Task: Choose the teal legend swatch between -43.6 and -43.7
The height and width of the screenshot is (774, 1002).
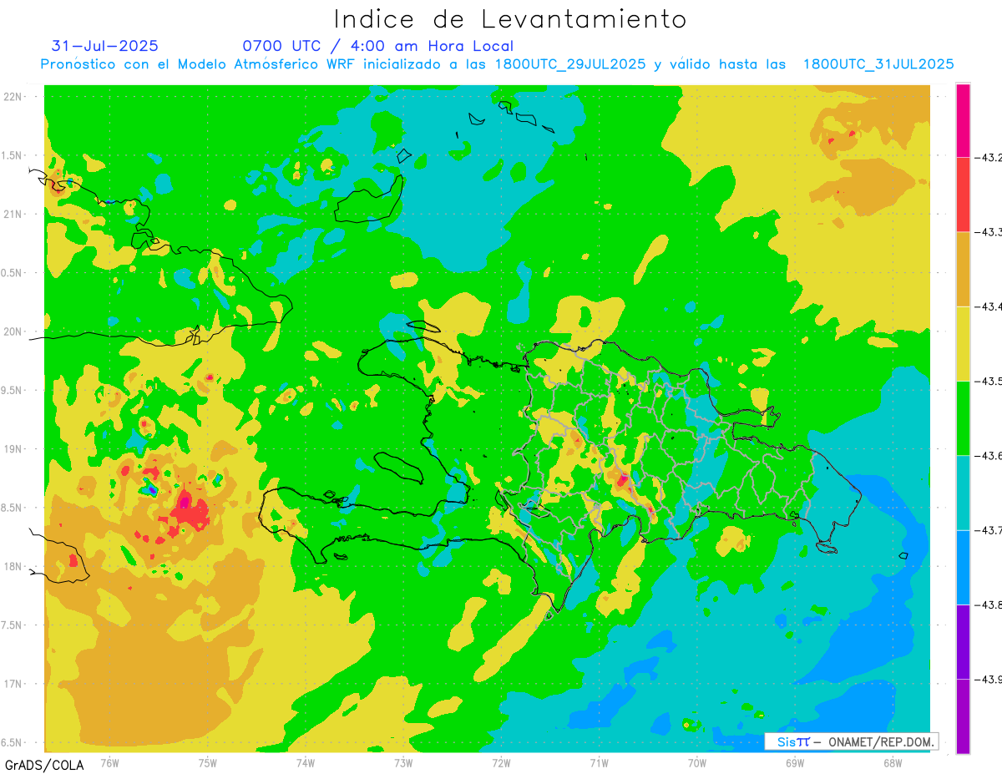Action: (963, 493)
